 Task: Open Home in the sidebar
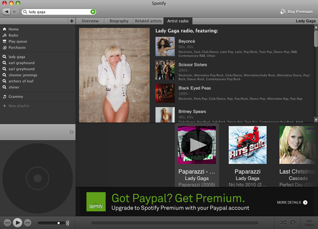pyautogui.click(x=13, y=29)
